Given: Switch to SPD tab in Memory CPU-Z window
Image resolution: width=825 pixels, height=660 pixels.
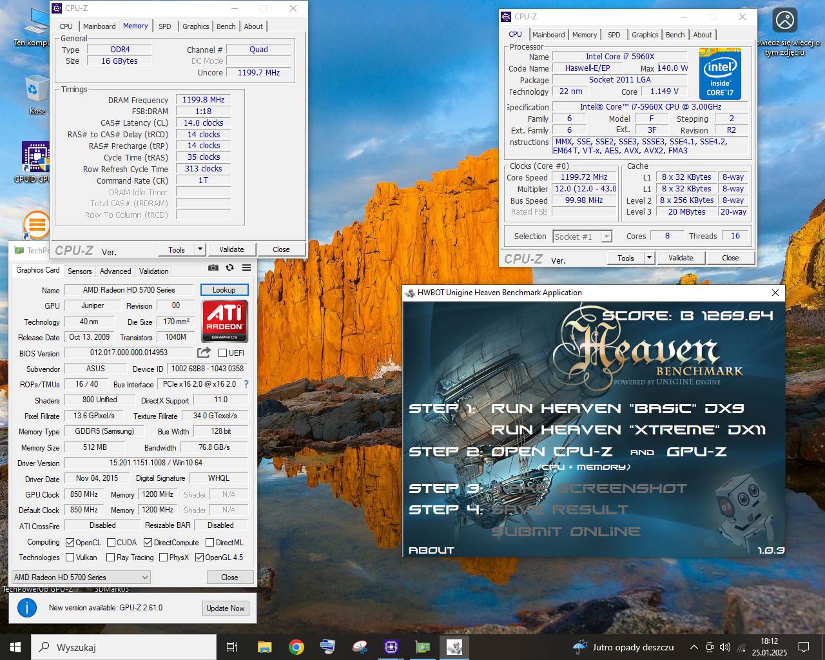Looking at the screenshot, I should click(165, 26).
